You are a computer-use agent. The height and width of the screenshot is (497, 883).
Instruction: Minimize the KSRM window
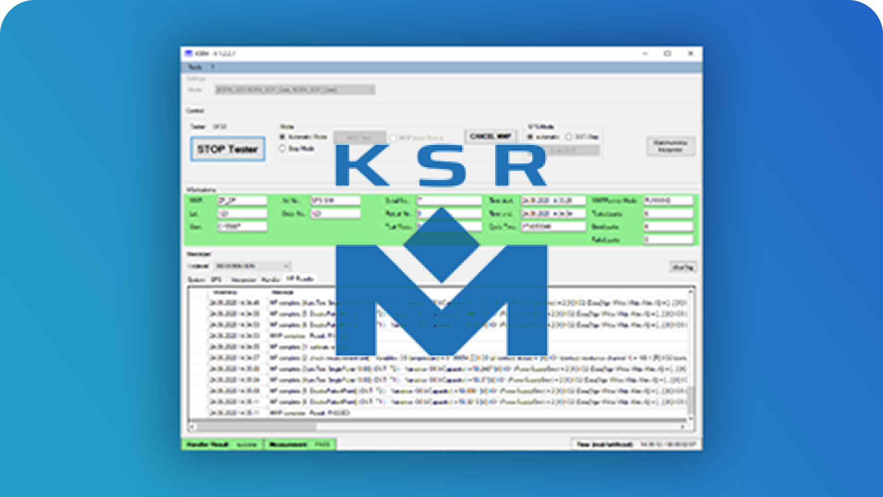pos(645,53)
